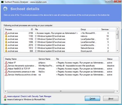Click the icon of svchost.exe ID 1180
Image resolution: width=122 pixels, height=105 pixels.
click(x=6, y=36)
